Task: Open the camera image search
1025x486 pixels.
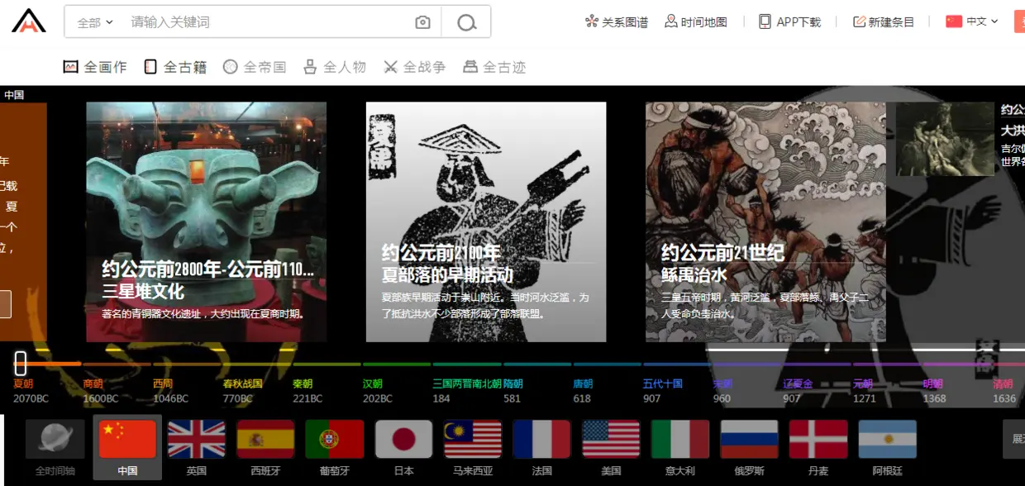Action: tap(422, 22)
